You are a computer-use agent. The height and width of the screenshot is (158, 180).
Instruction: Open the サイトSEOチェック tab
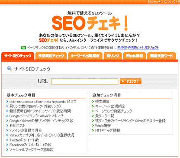point(18,56)
